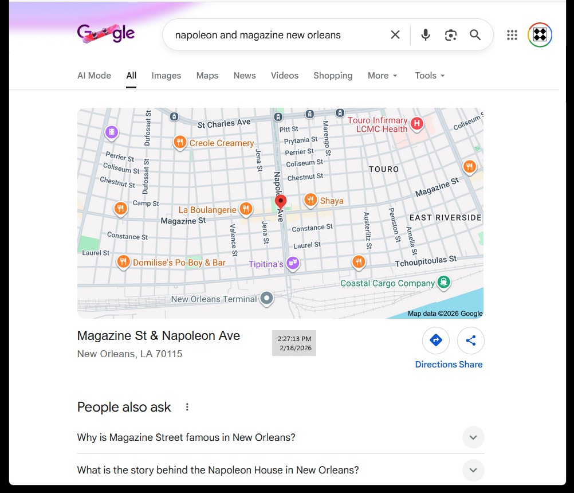This screenshot has height=493, width=574.
Task: Open Google Lens image search icon
Action: 451,35
